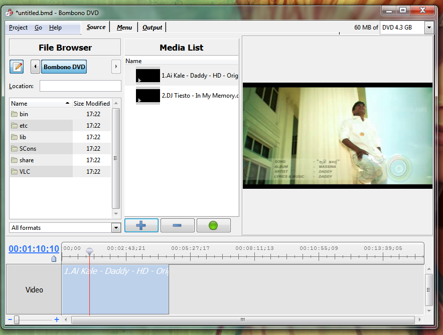The width and height of the screenshot is (443, 335).
Task: Click the video preview frame
Action: (338, 136)
